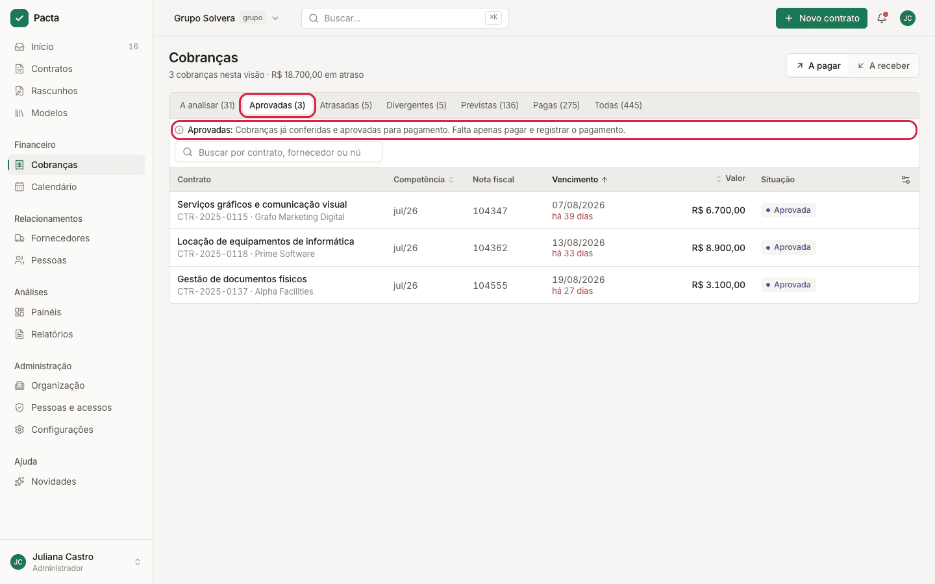Viewport: 935px width, 584px height.
Task: Expand the Grupo Solvera organization dropdown
Action: tap(226, 18)
